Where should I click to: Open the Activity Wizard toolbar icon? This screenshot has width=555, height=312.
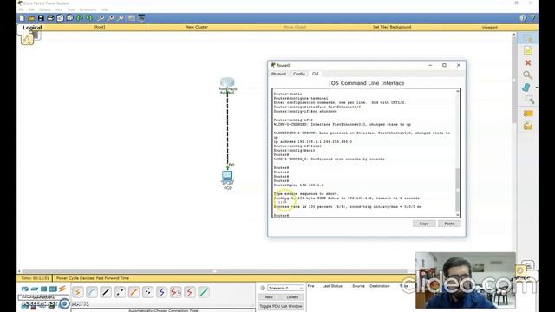[x=60, y=18]
